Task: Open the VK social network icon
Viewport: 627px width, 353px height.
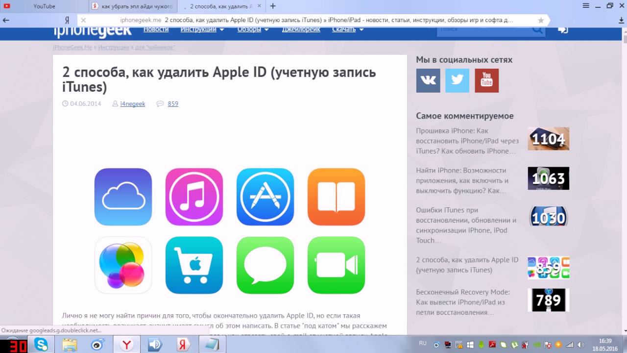Action: (428, 80)
